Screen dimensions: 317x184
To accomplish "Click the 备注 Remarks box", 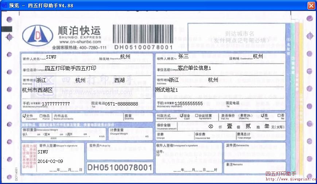I will (255, 167).
